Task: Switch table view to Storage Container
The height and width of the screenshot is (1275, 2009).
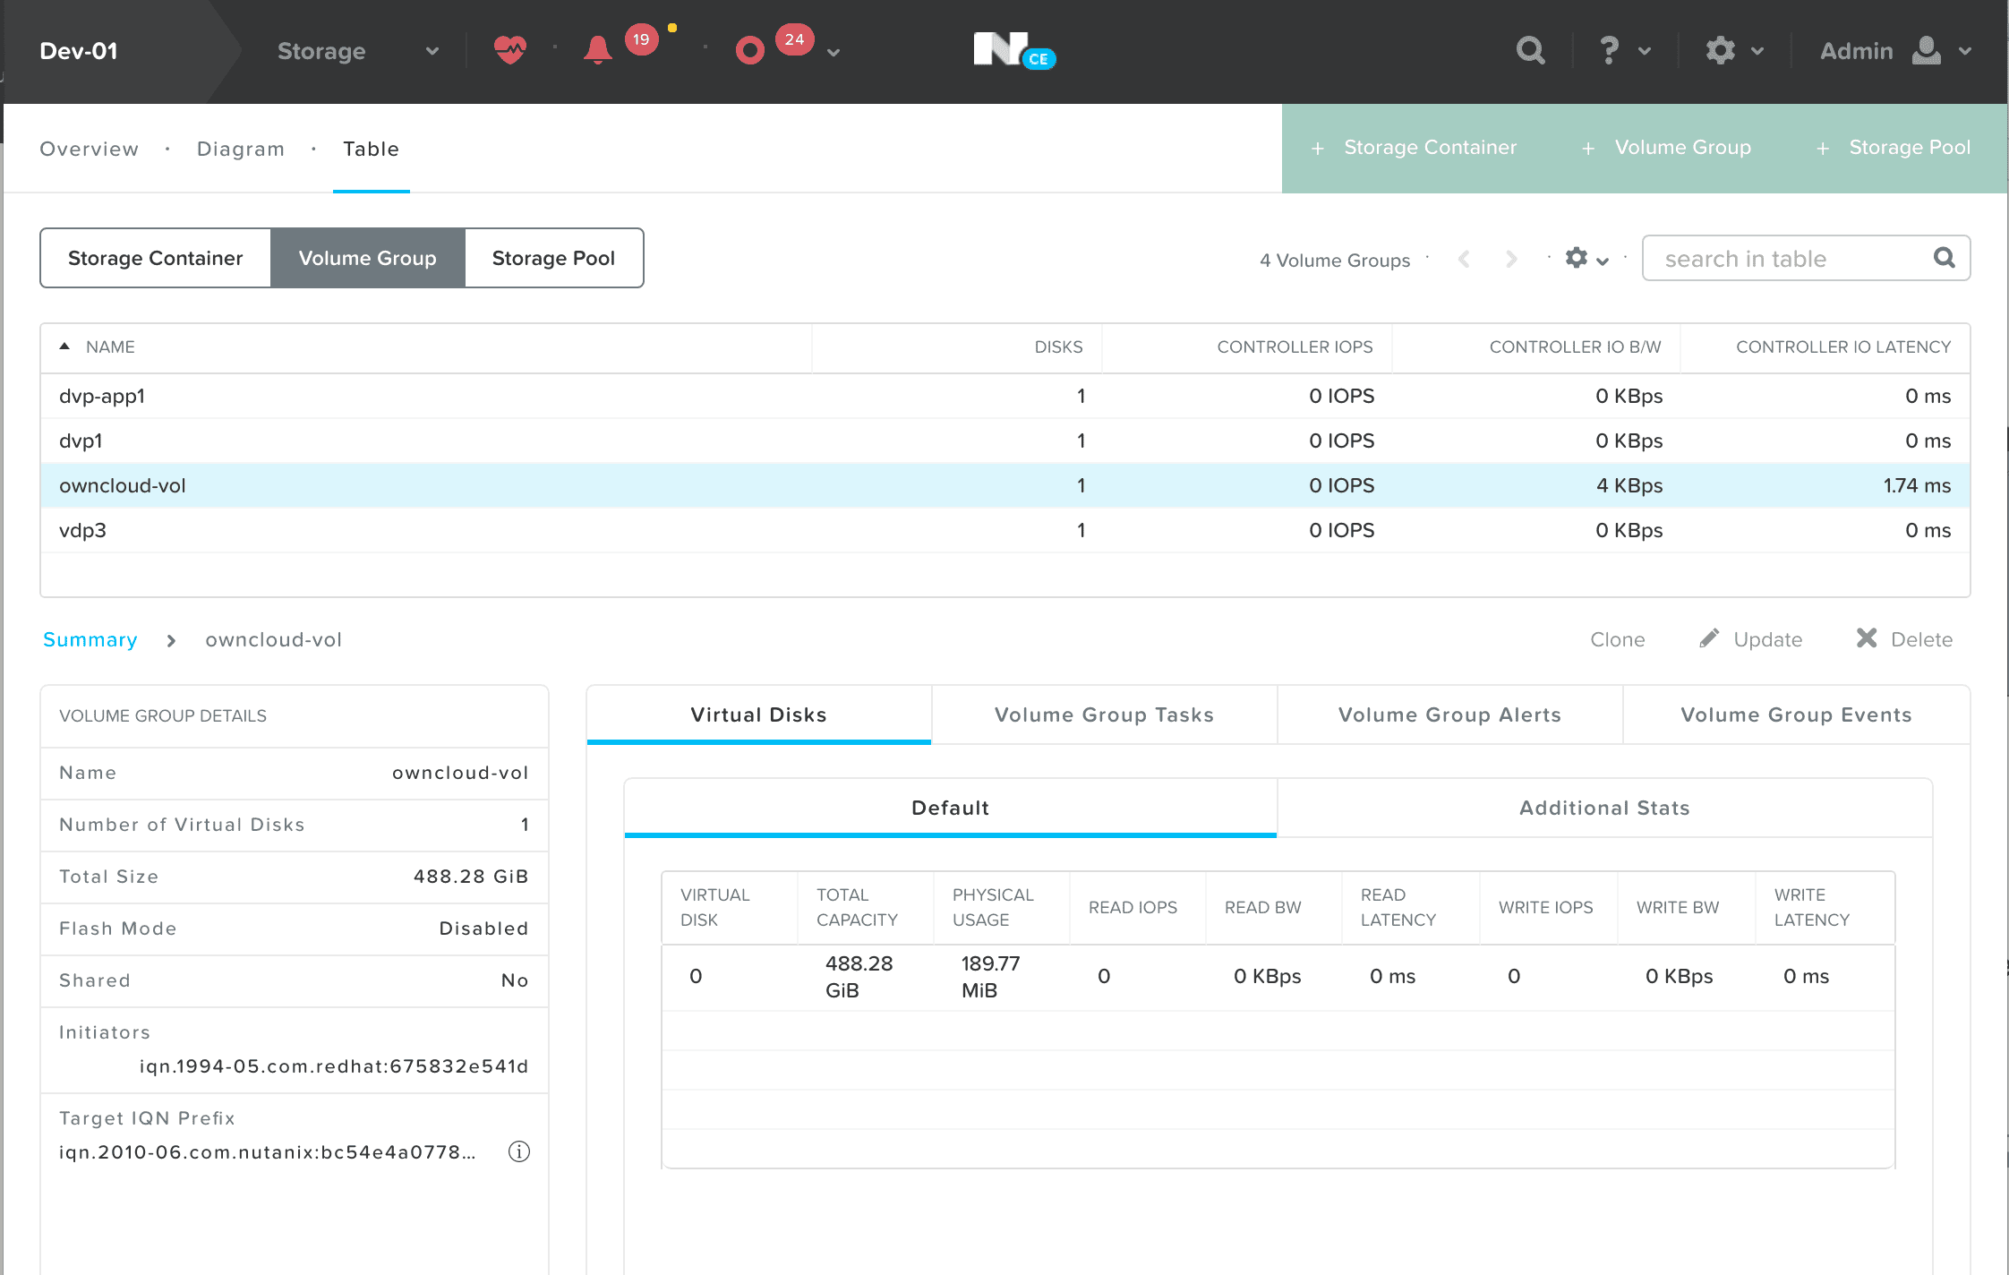Action: point(156,258)
